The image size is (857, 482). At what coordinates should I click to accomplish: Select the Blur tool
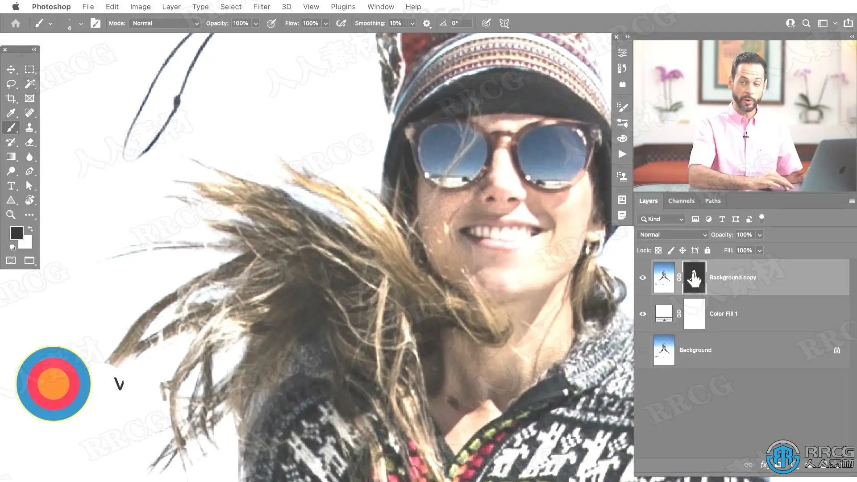click(x=29, y=157)
